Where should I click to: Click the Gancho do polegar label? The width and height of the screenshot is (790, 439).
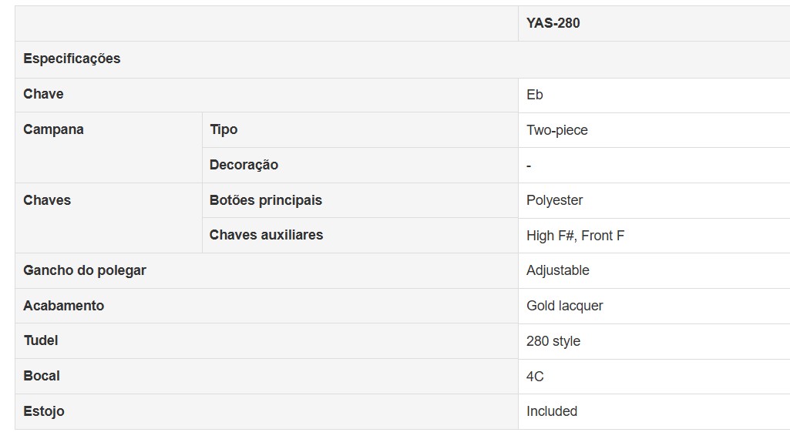85,270
